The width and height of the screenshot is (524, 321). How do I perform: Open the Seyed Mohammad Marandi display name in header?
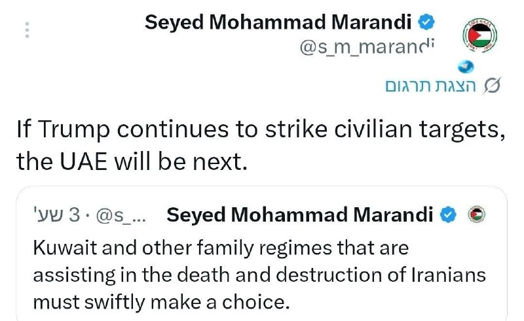tap(278, 22)
